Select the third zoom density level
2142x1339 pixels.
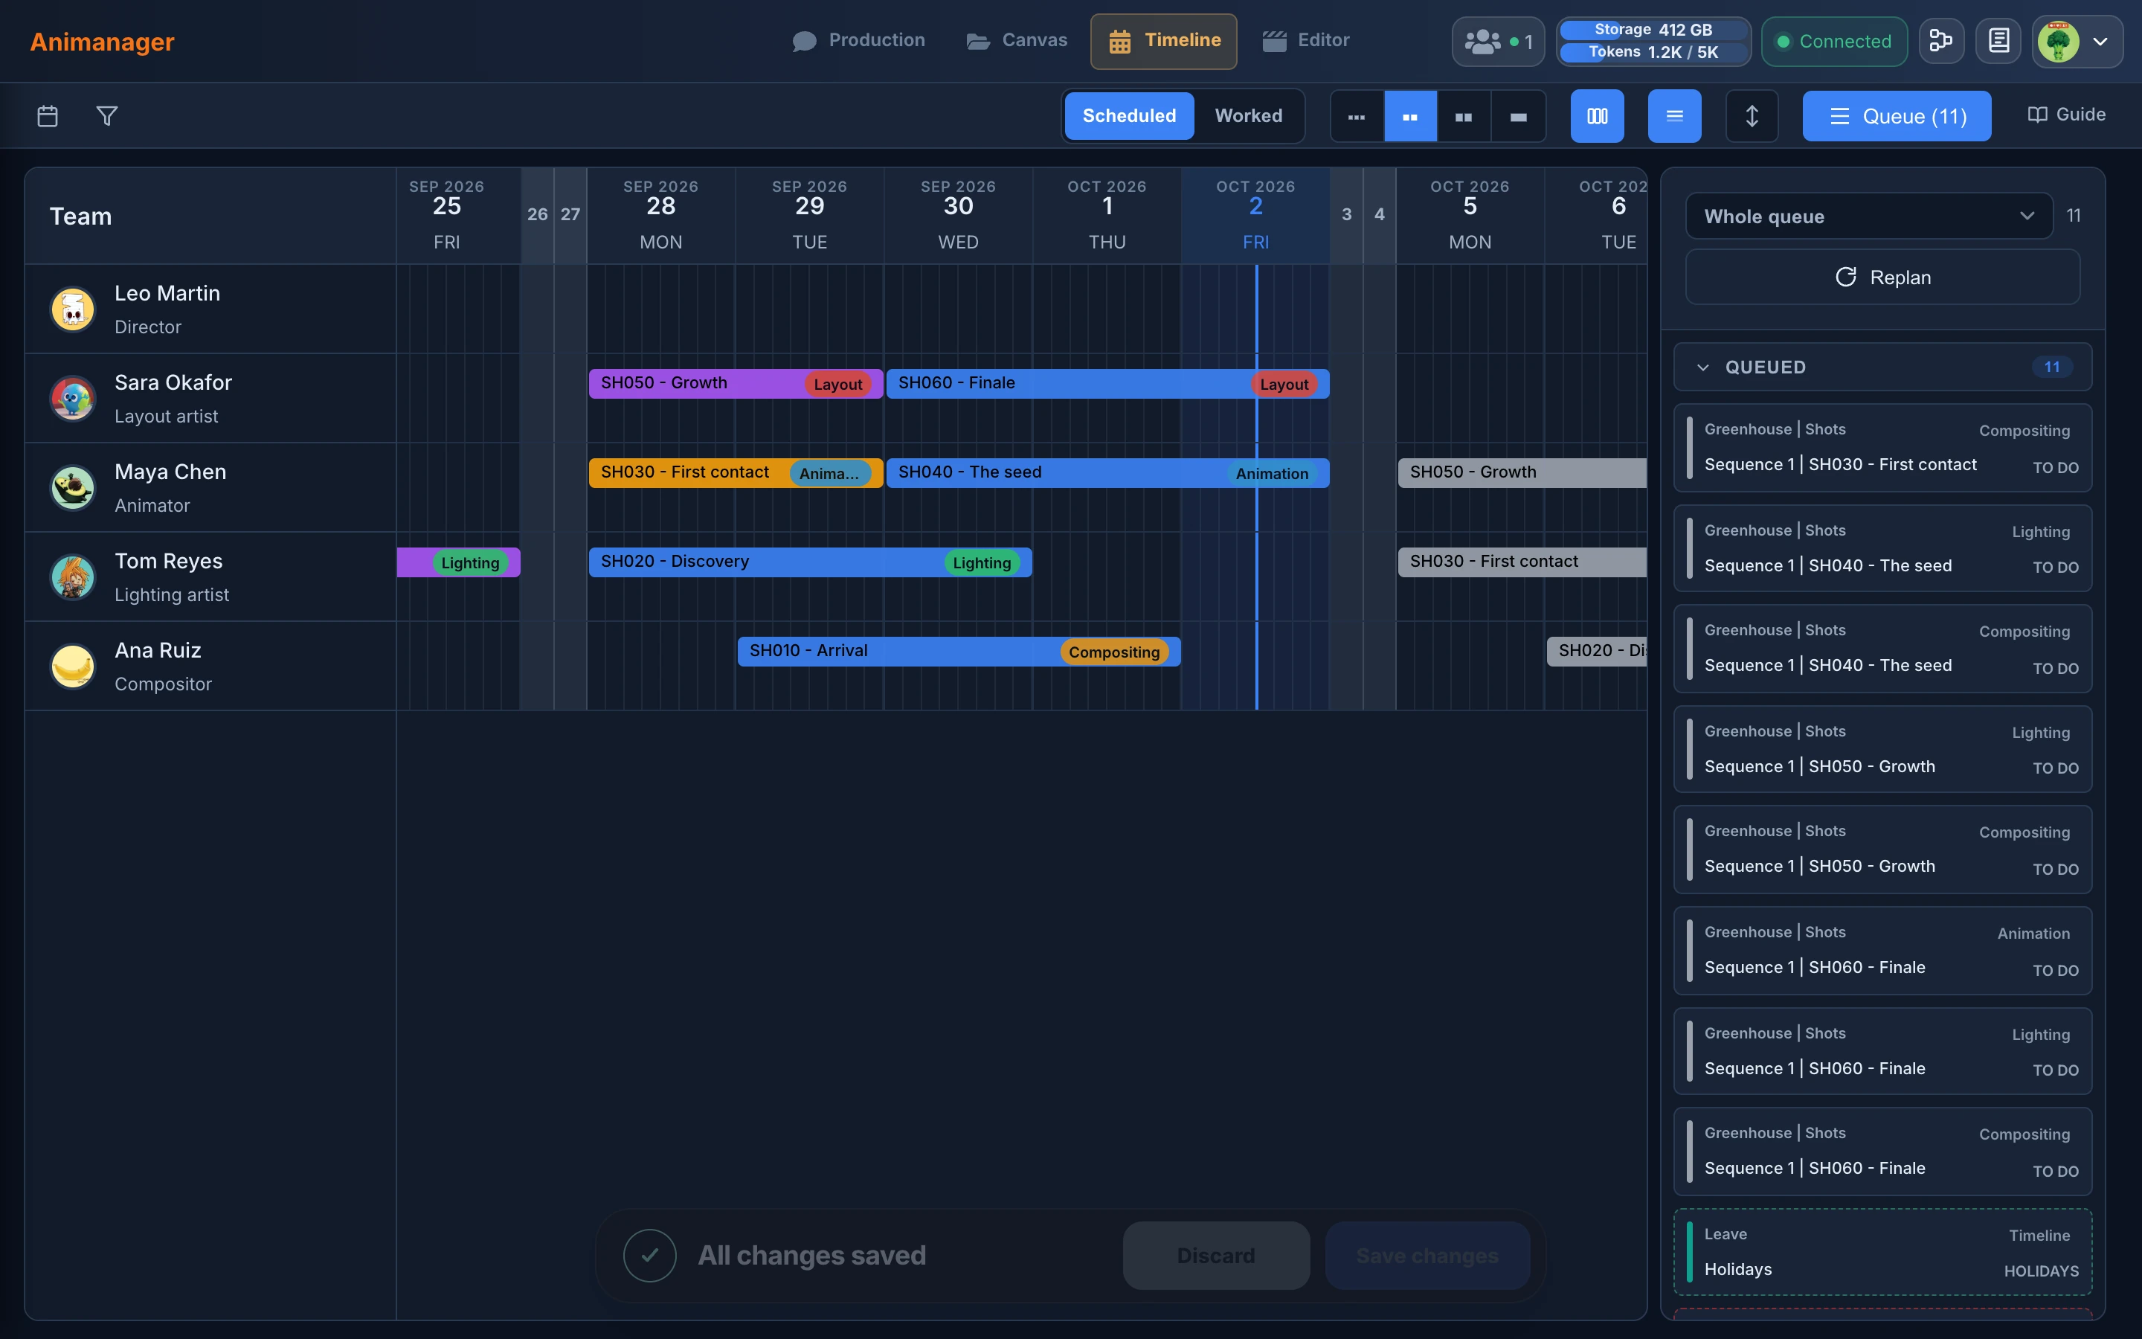tap(1464, 116)
